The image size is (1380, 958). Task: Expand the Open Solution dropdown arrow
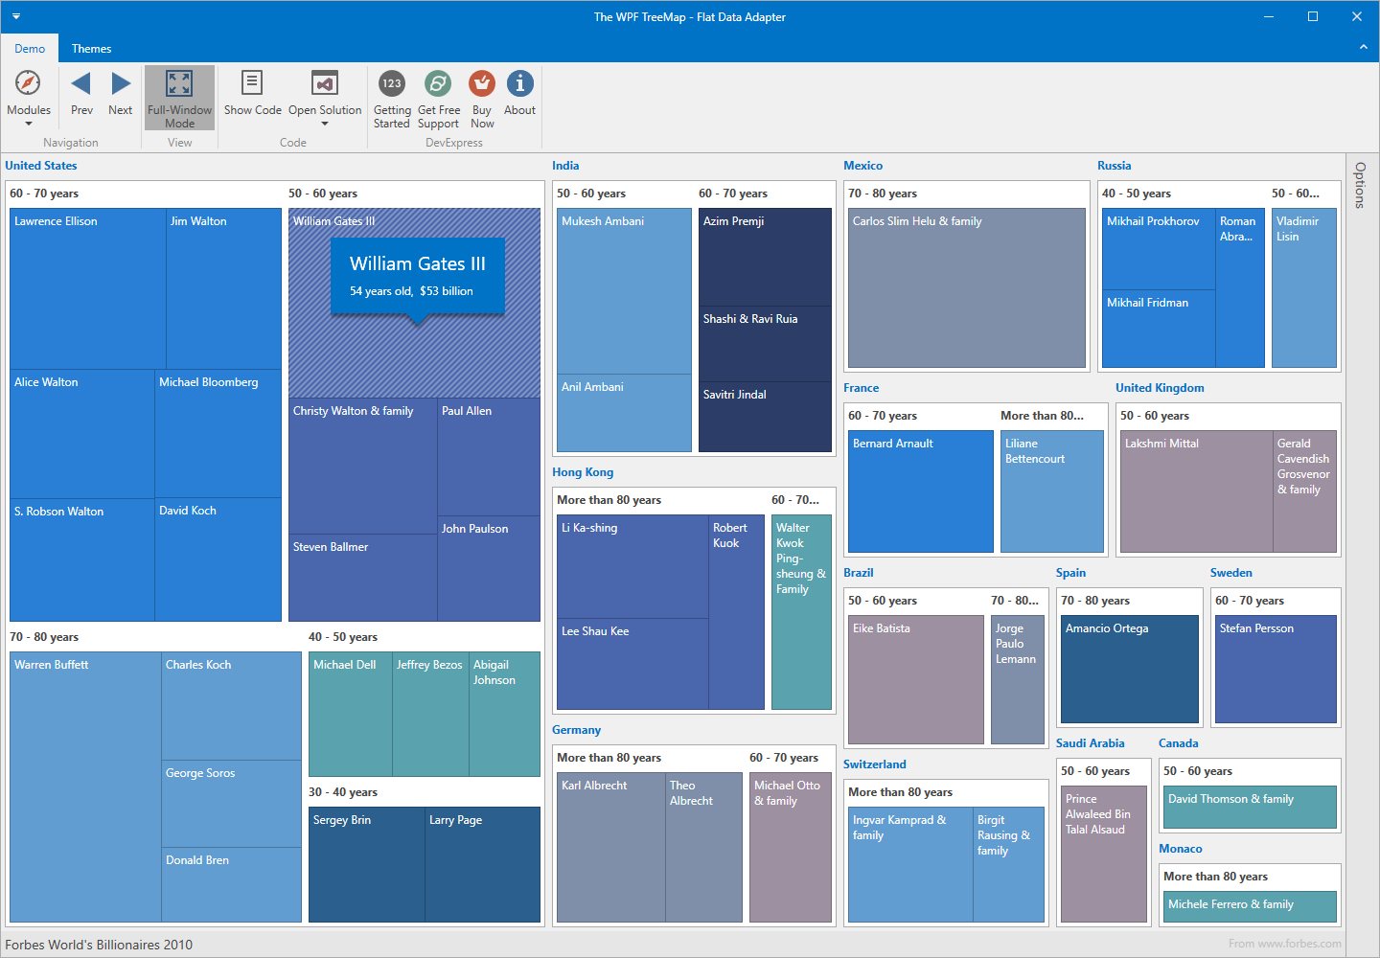click(325, 124)
